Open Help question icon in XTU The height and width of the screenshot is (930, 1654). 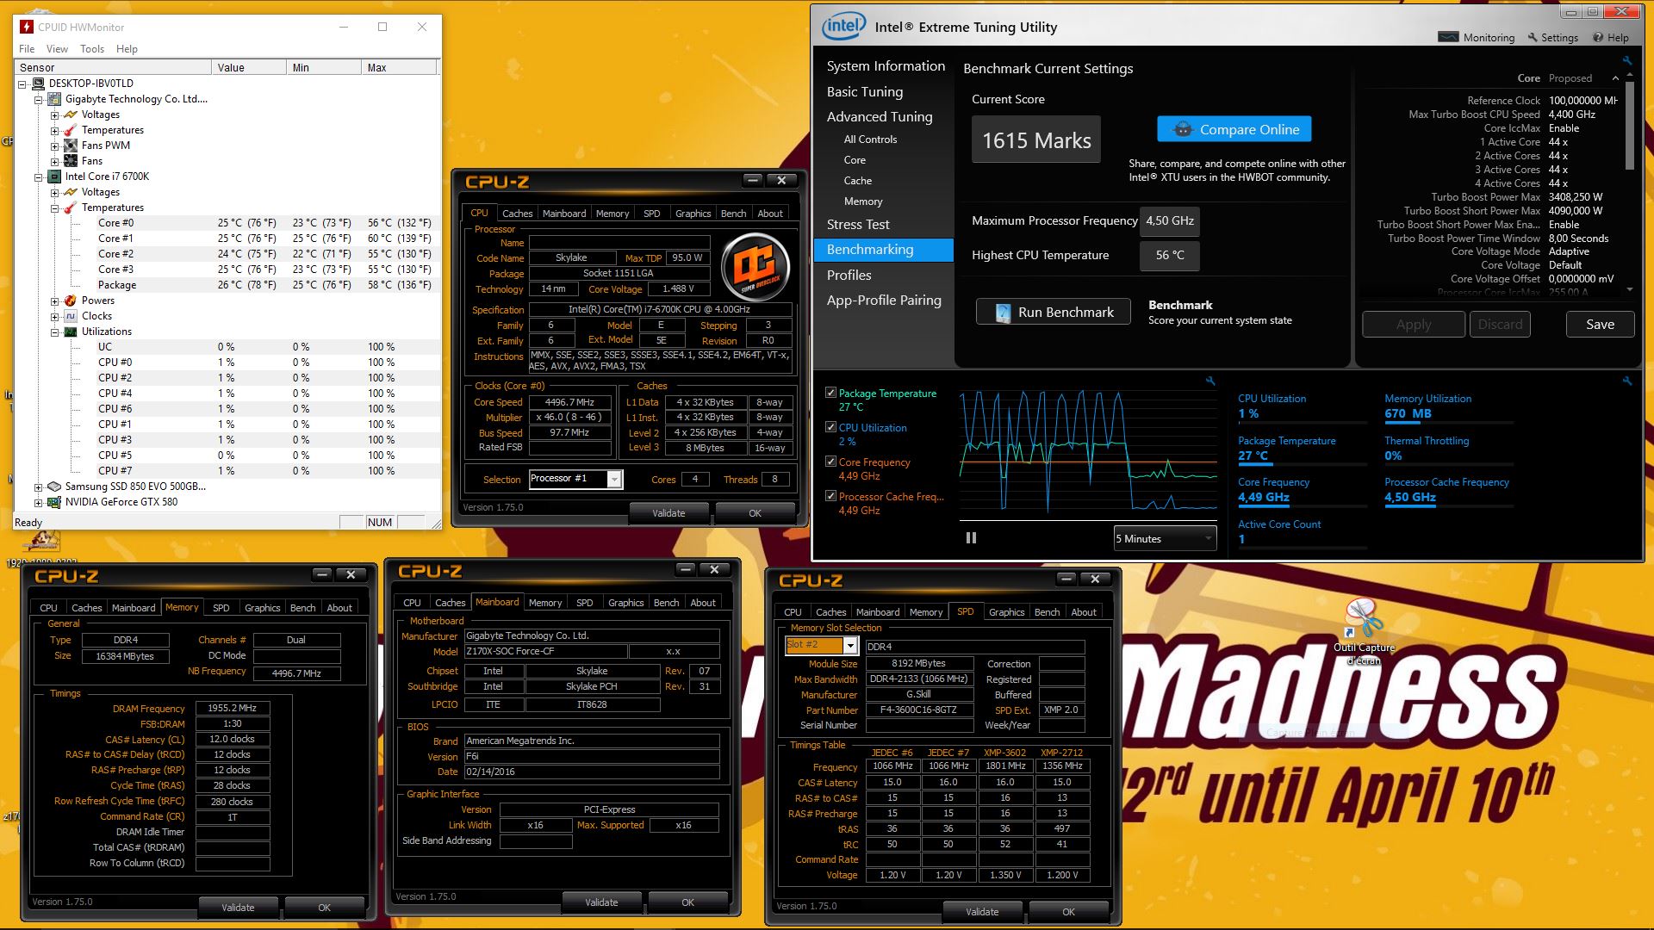1598,37
